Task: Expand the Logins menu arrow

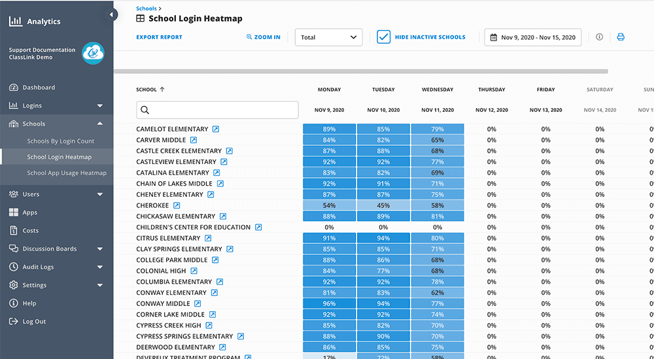Action: coord(99,106)
